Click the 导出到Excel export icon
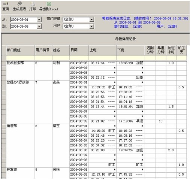Screen dimensions: 190x179 (x=49, y=4)
